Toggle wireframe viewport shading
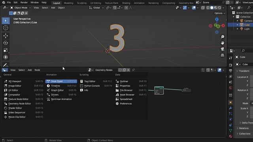253x142 pixels. pyautogui.click(x=208, y=8)
